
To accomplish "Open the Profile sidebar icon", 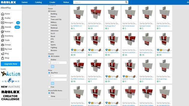I will coord(2,18).
